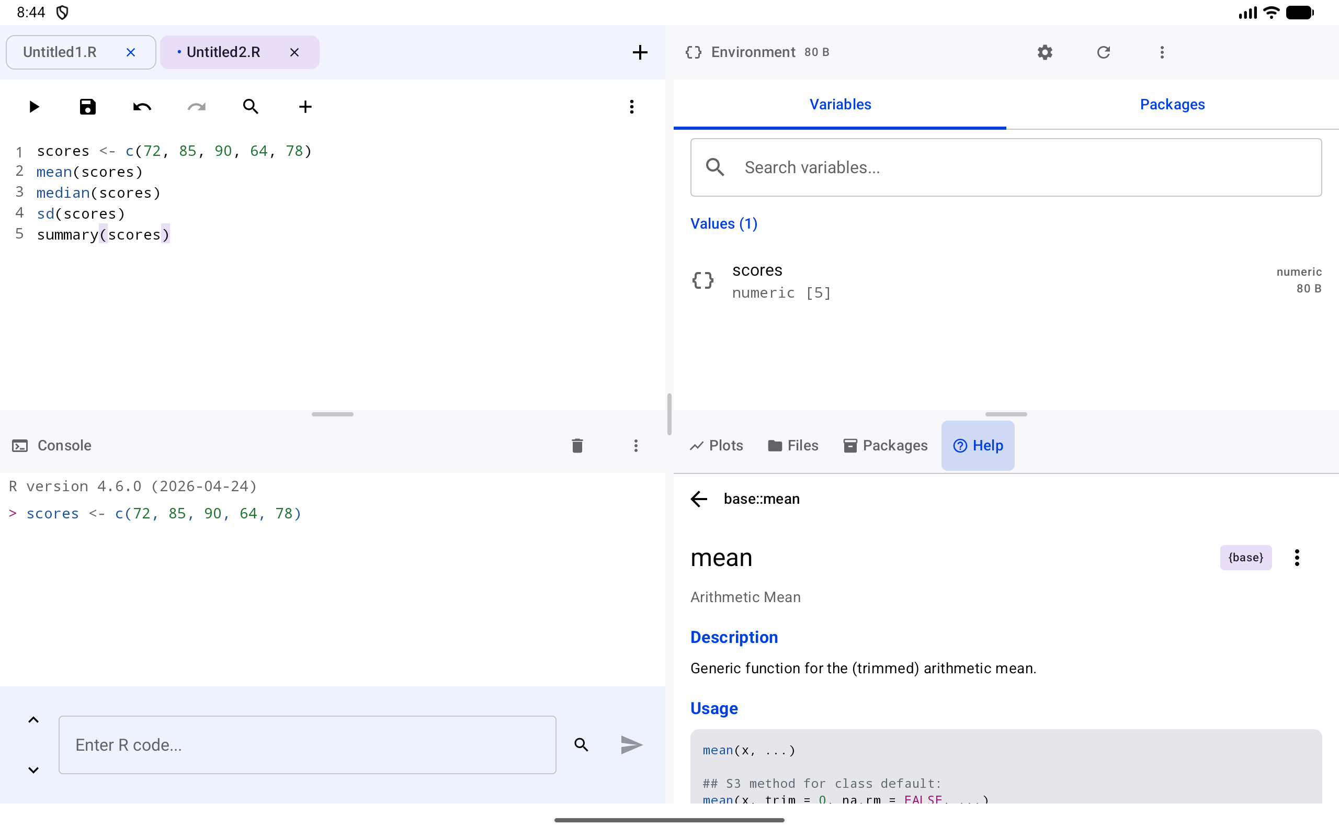Viewport: 1339px width, 837px height.
Task: Close the Untitled1.R tab
Action: click(131, 53)
